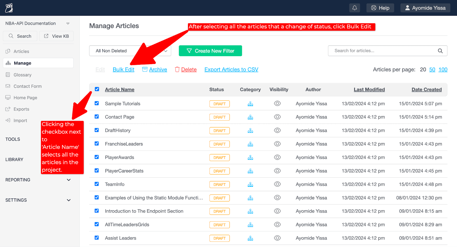Show 100 articles per page
This screenshot has height=247, width=457.
[x=443, y=69]
